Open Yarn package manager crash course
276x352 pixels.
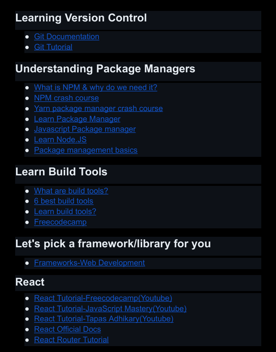98,109
